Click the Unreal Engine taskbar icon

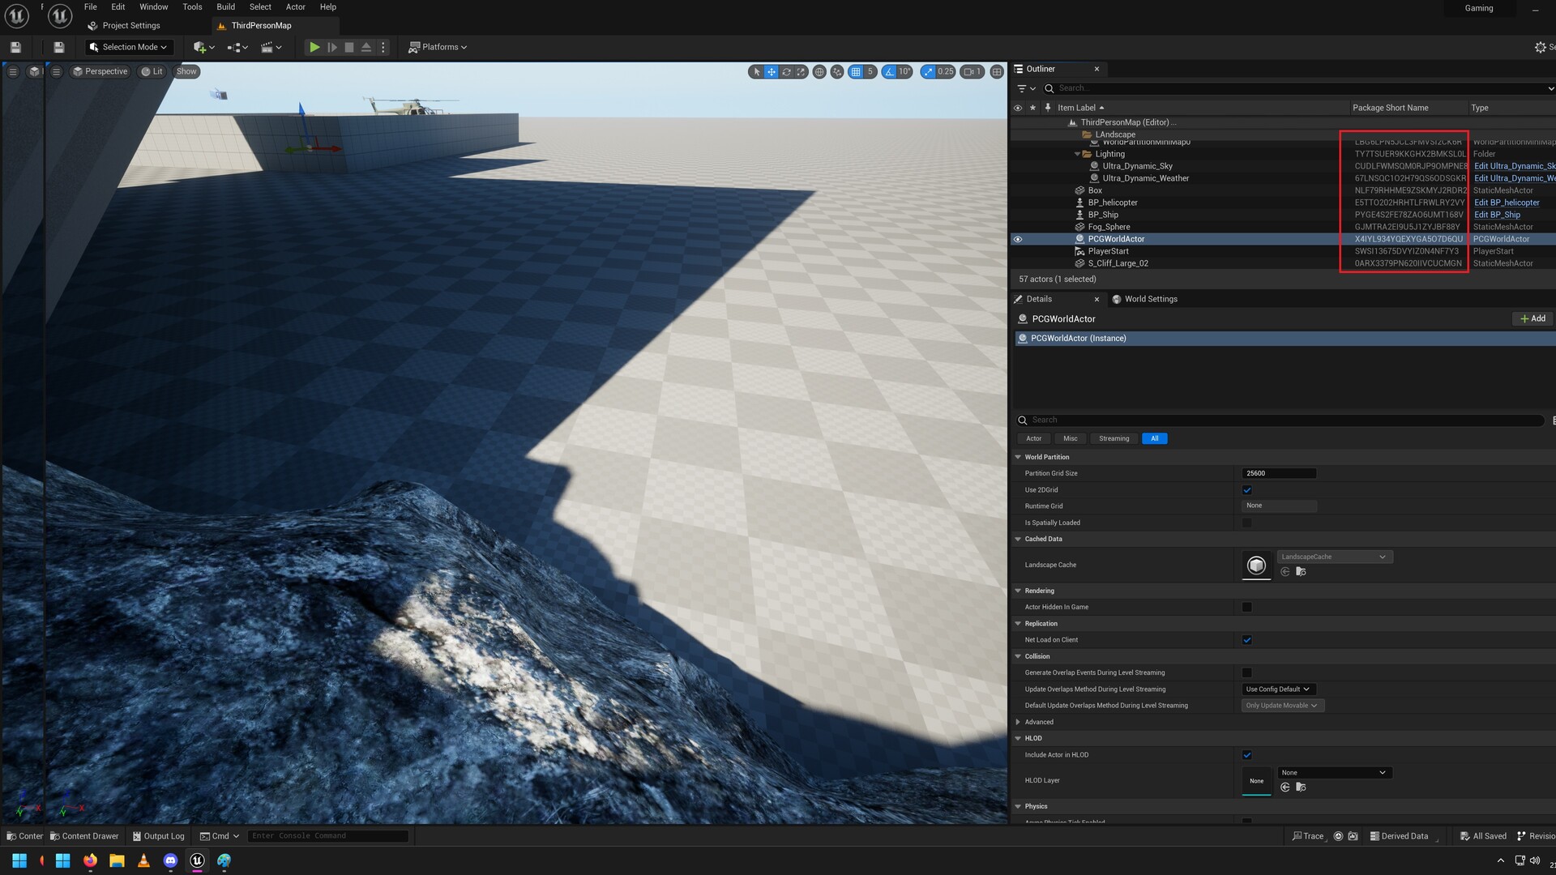(197, 860)
